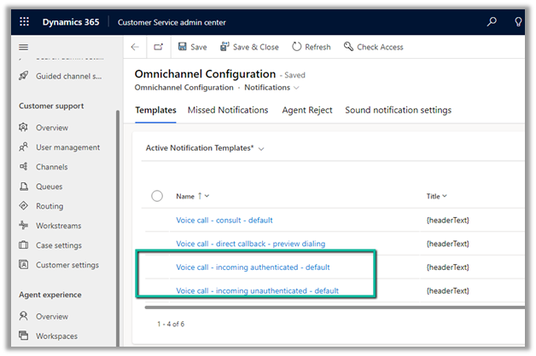The height and width of the screenshot is (356, 536).
Task: Go back using the back arrow
Action: [x=135, y=48]
